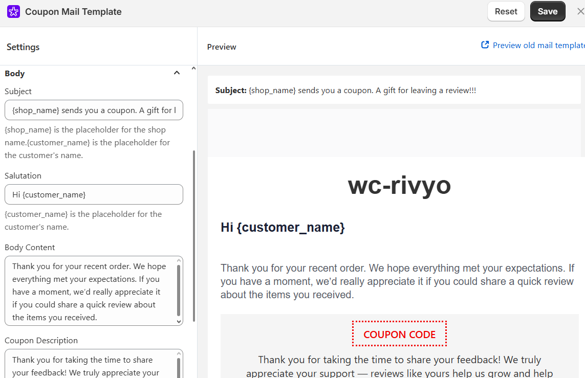This screenshot has width=585, height=378.
Task: Click the settings panel vertical scrollbar thumb
Action: click(194, 236)
